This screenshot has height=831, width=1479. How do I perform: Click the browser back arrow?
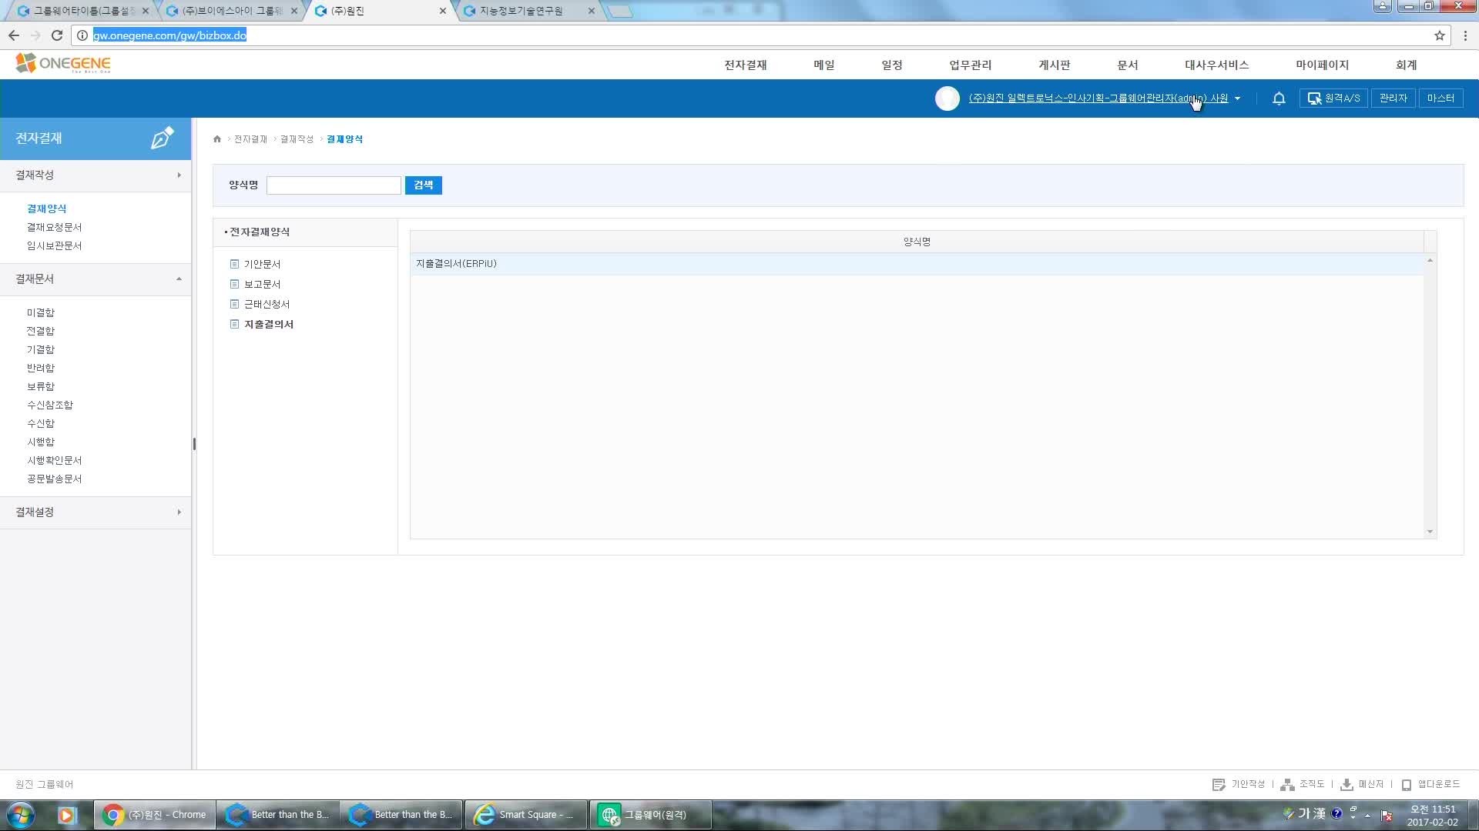pos(14,35)
